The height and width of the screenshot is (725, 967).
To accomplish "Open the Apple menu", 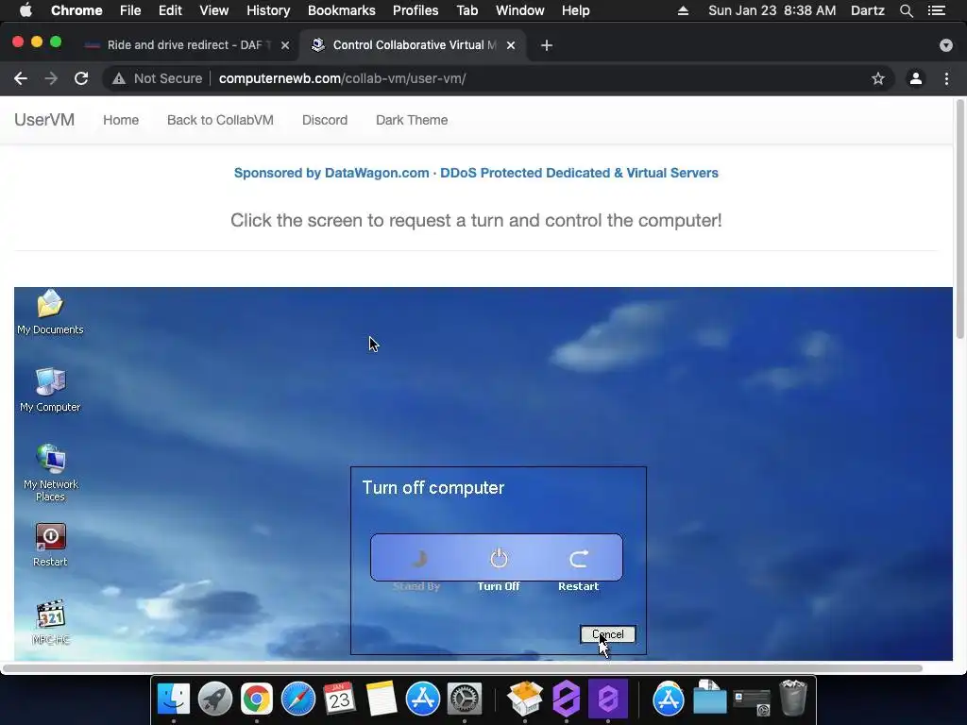I will click(x=25, y=10).
